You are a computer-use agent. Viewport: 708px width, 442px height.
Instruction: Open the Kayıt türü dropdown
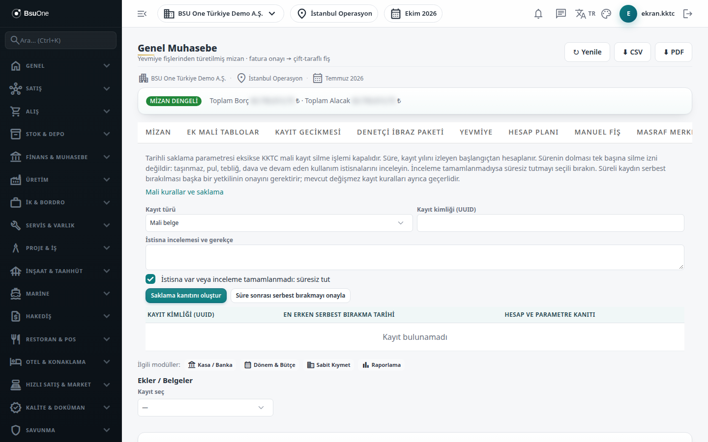[x=279, y=223]
